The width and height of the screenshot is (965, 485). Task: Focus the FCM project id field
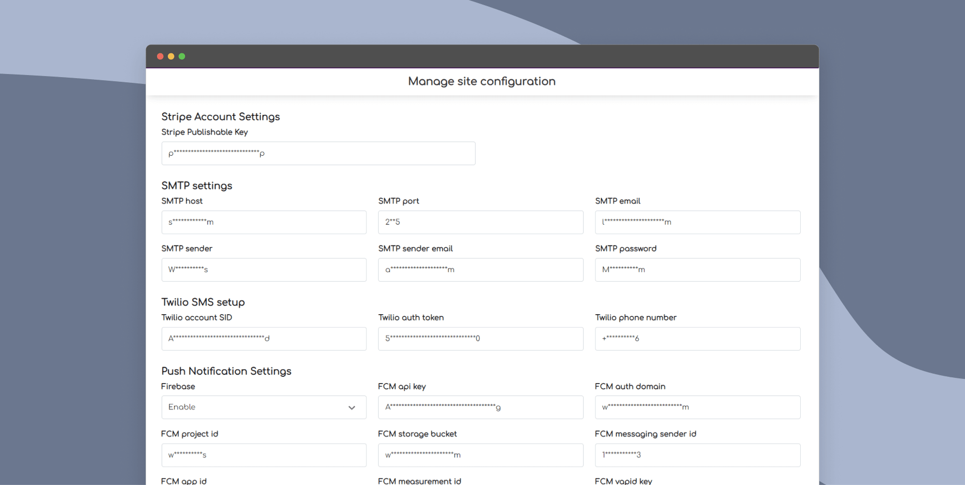click(264, 455)
